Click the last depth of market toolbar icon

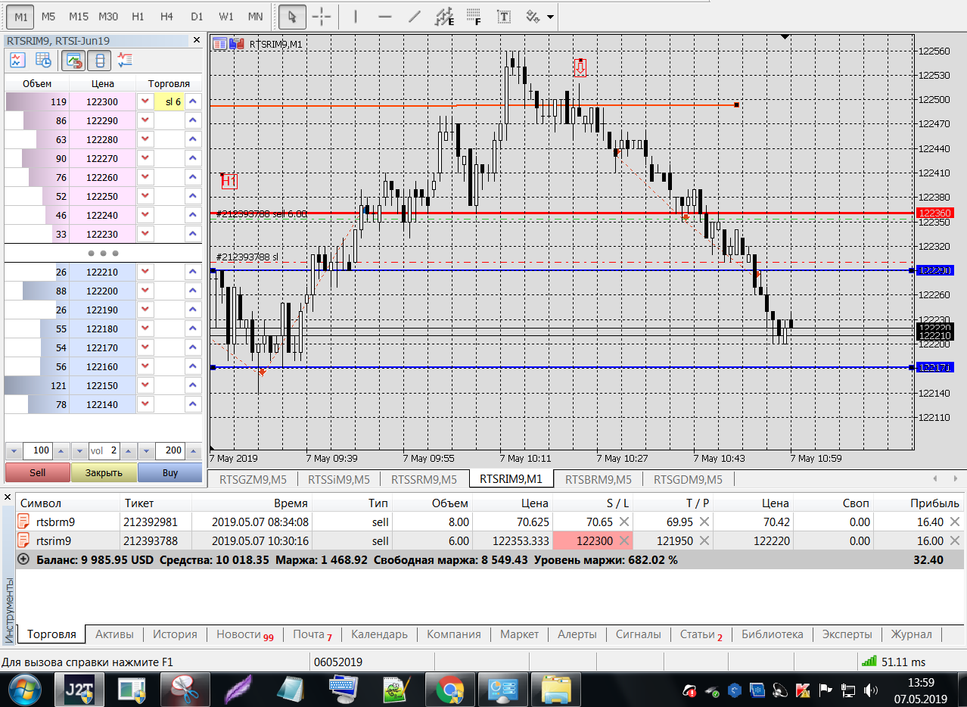pos(125,60)
